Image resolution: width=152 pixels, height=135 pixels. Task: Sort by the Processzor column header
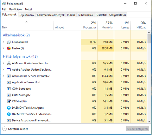coord(89,25)
